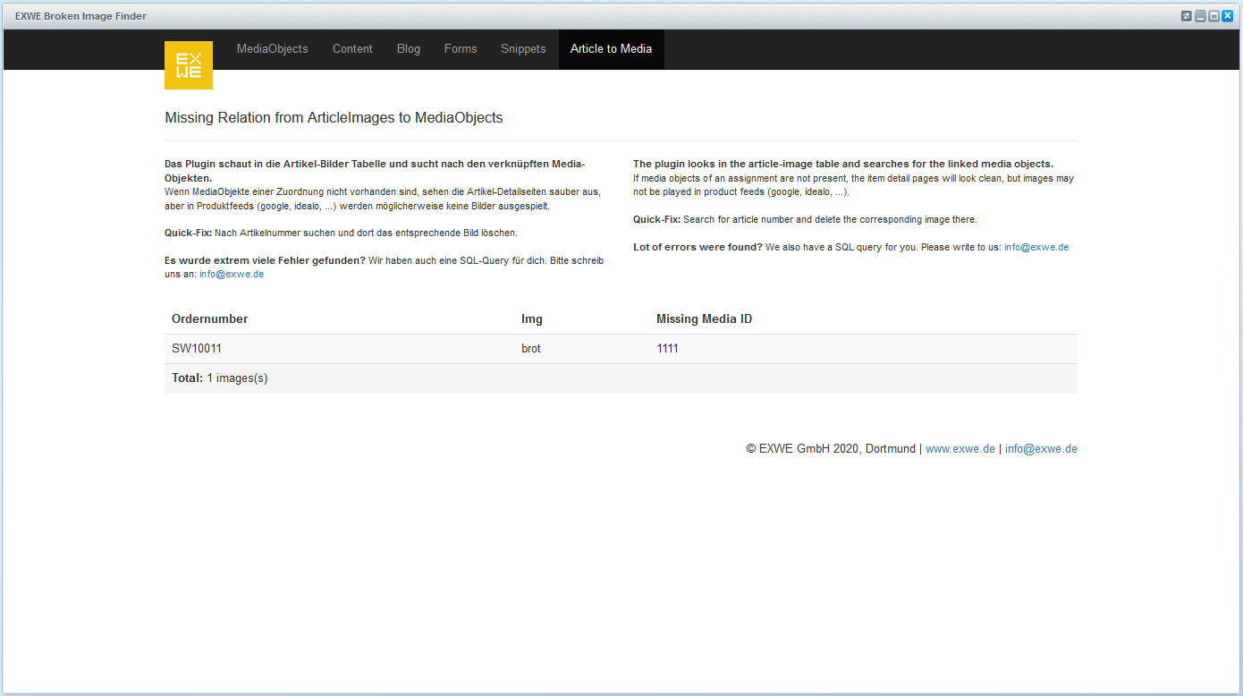Click the Missing Relation heading text

[x=334, y=117]
